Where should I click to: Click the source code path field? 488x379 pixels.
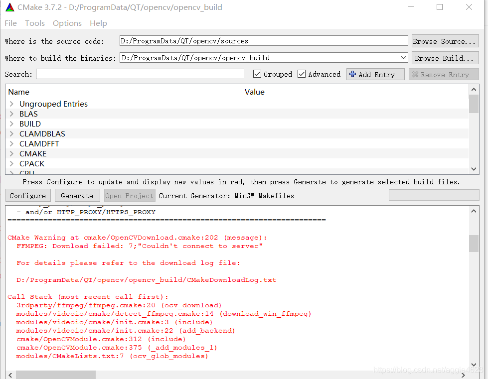point(264,41)
